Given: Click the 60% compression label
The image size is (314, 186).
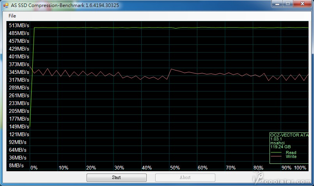Looking at the screenshot, I should point(202,168).
